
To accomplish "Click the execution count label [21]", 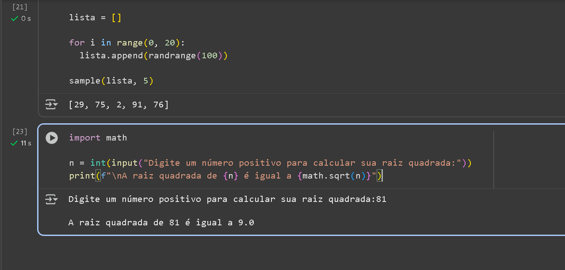I will (19, 7).
